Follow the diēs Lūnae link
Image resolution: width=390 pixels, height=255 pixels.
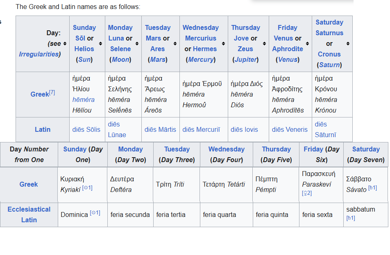[117, 129]
